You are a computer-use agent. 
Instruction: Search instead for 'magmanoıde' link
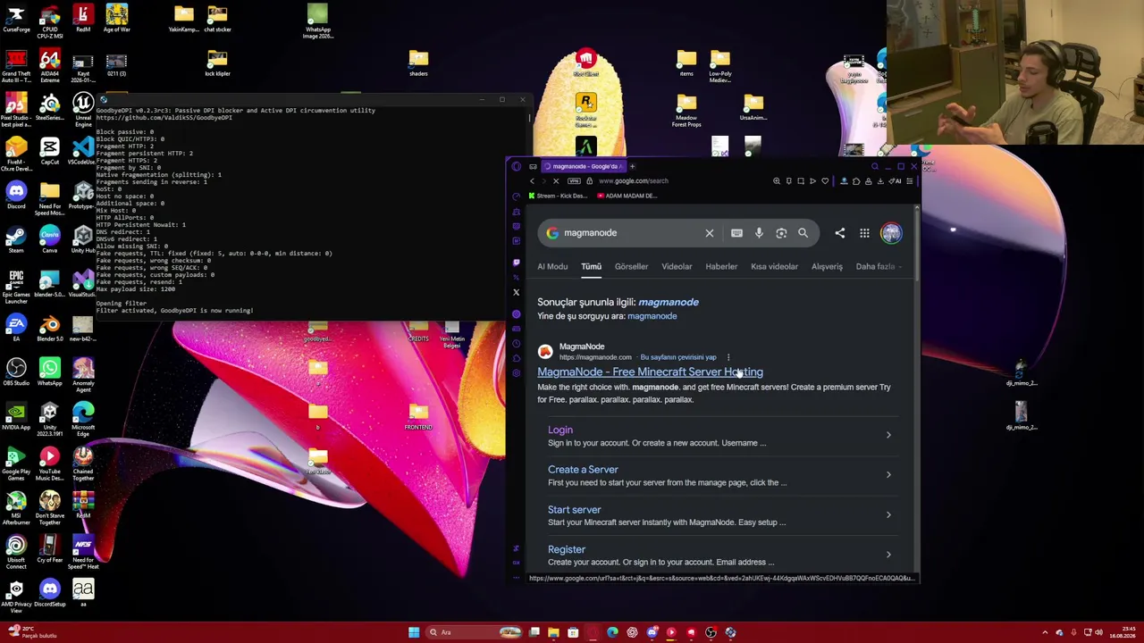click(x=652, y=316)
